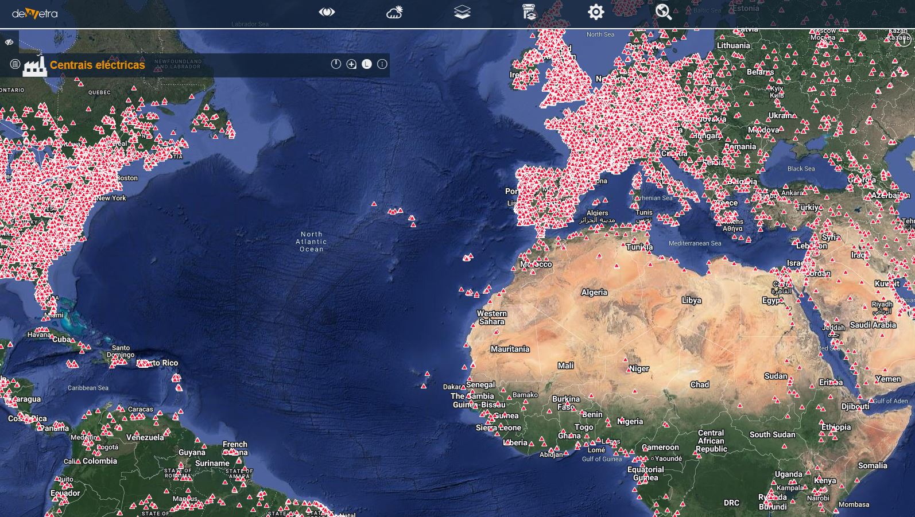Viewport: 915px width, 517px height.
Task: Show legend for Centrais eléctricas layer
Action: click(367, 64)
